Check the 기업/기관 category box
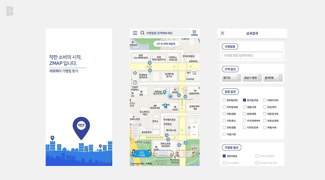This screenshot has width=325, height=180. pos(224,134)
